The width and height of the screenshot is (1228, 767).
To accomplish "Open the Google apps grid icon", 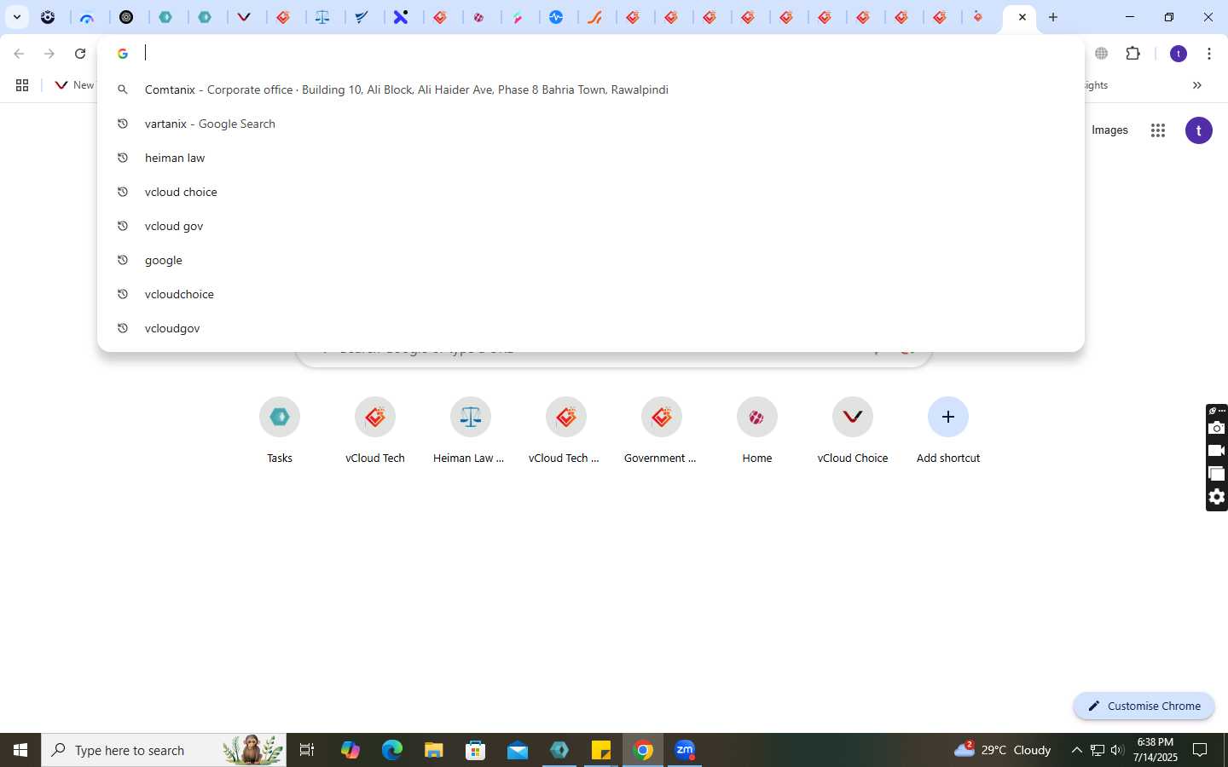I will (1157, 130).
